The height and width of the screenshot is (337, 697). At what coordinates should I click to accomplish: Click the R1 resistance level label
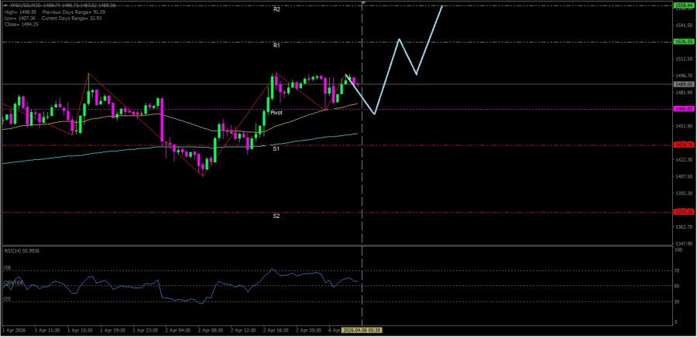point(276,46)
